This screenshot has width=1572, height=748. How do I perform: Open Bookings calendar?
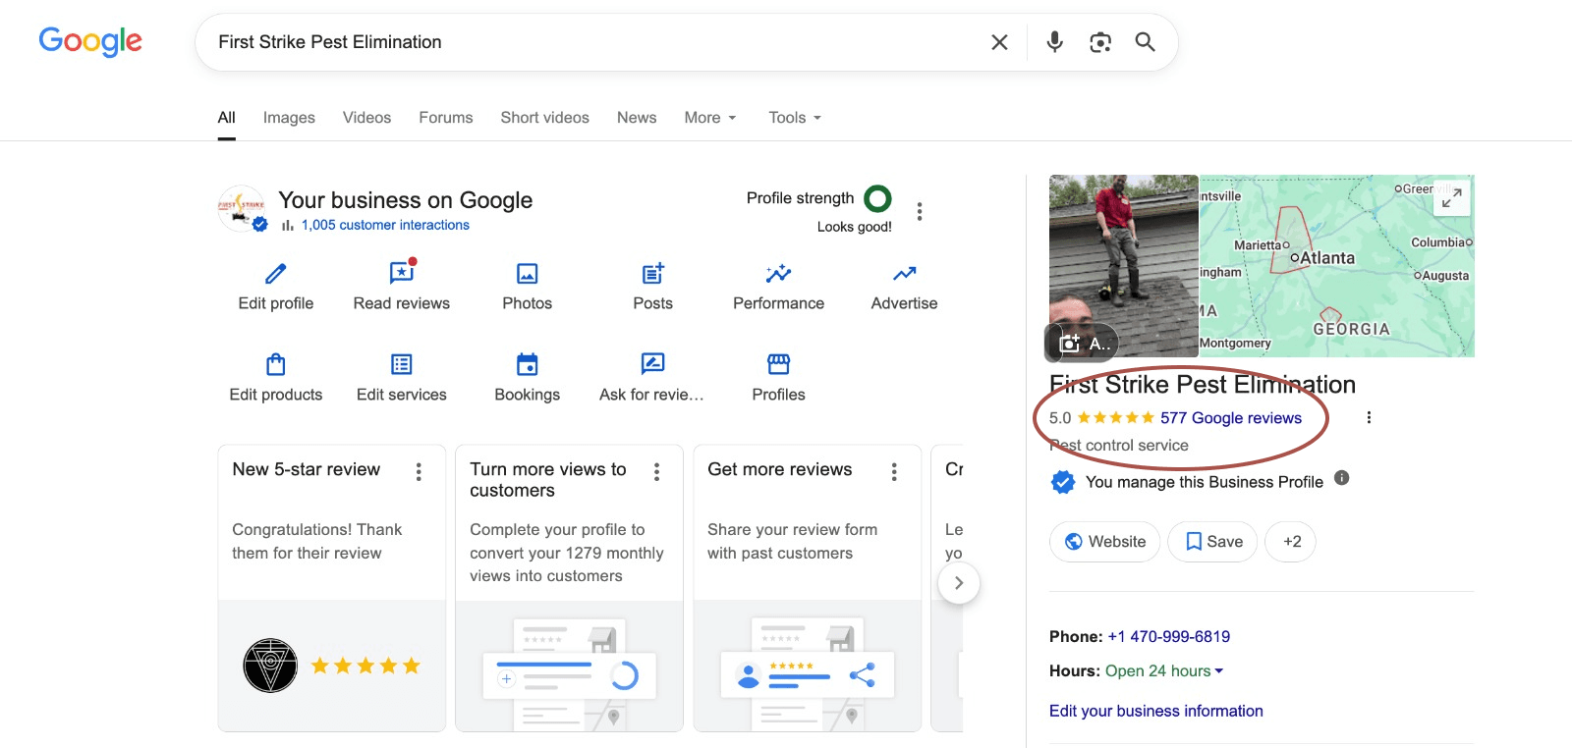point(528,377)
